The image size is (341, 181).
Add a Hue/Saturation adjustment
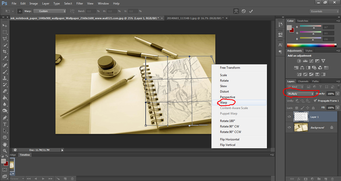(x=296, y=67)
